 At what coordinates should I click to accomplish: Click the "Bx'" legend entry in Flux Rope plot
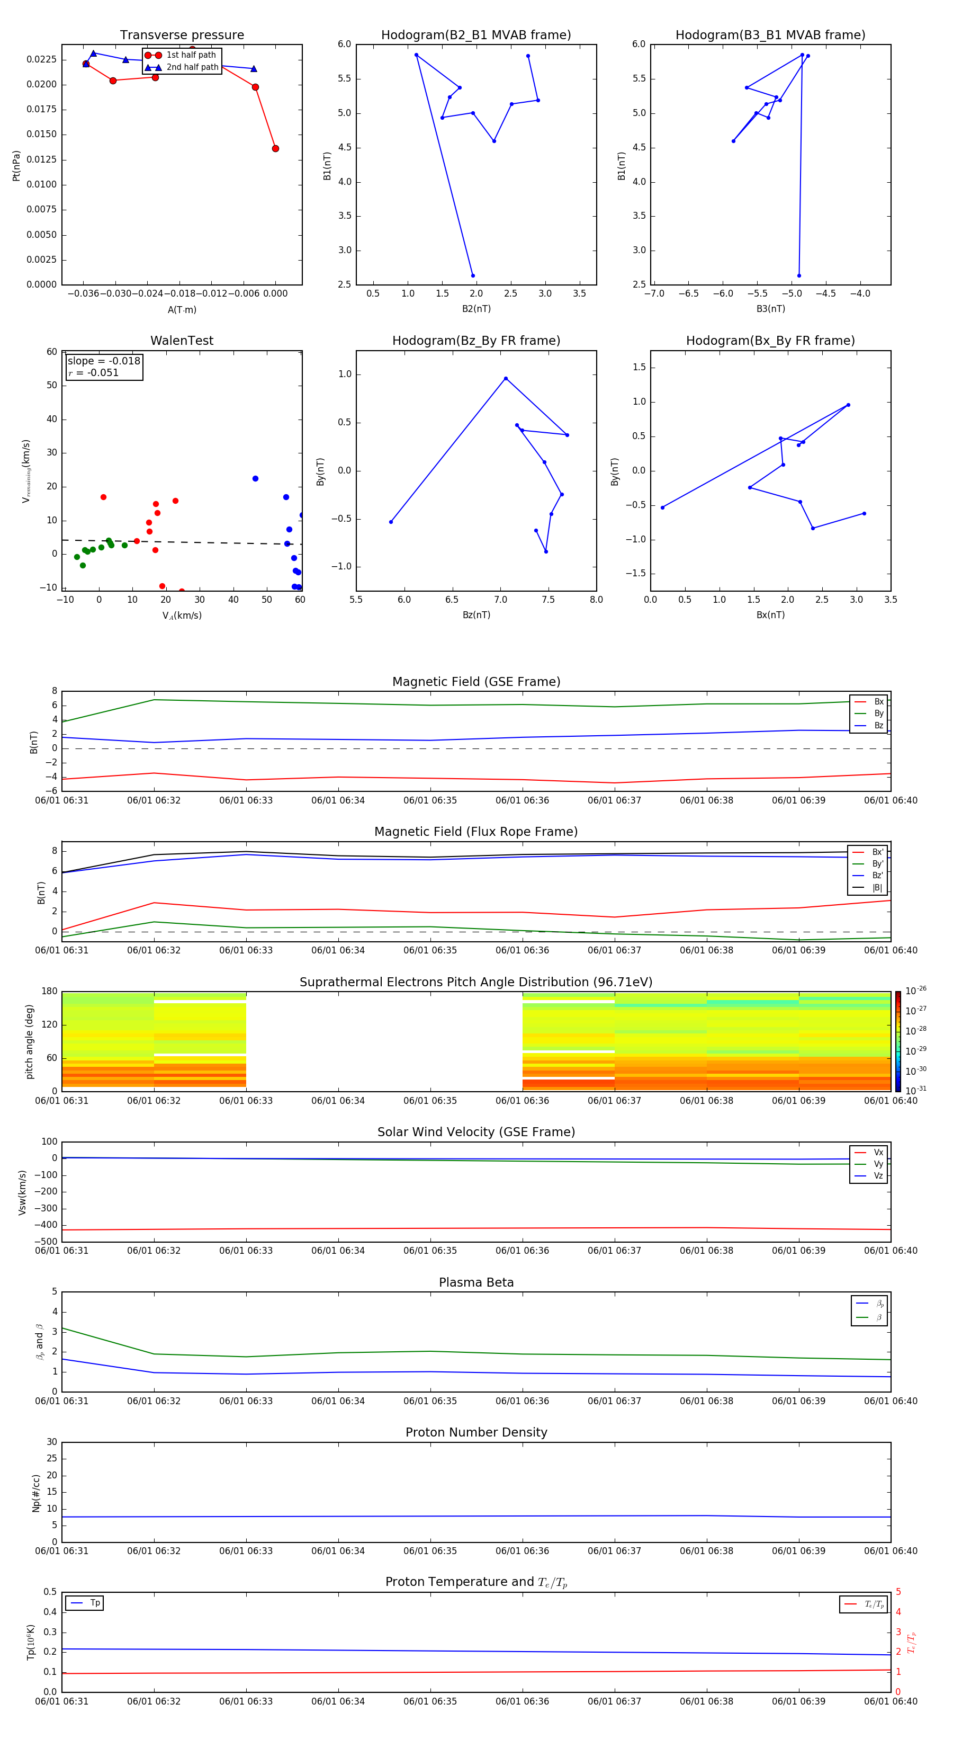pos(868,852)
